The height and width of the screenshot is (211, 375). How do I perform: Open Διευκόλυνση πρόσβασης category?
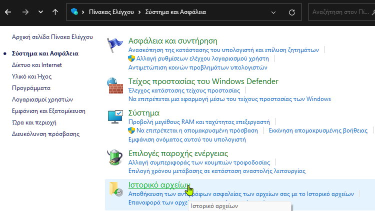(x=45, y=134)
